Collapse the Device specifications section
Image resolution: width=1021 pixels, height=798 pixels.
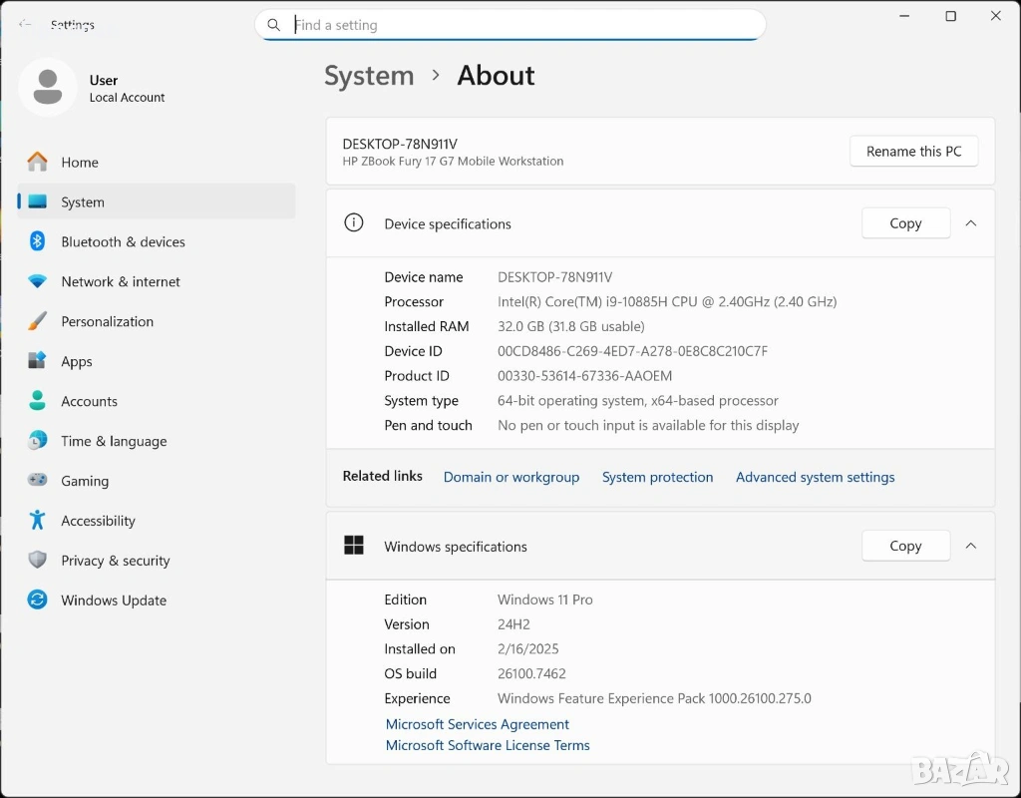coord(971,223)
